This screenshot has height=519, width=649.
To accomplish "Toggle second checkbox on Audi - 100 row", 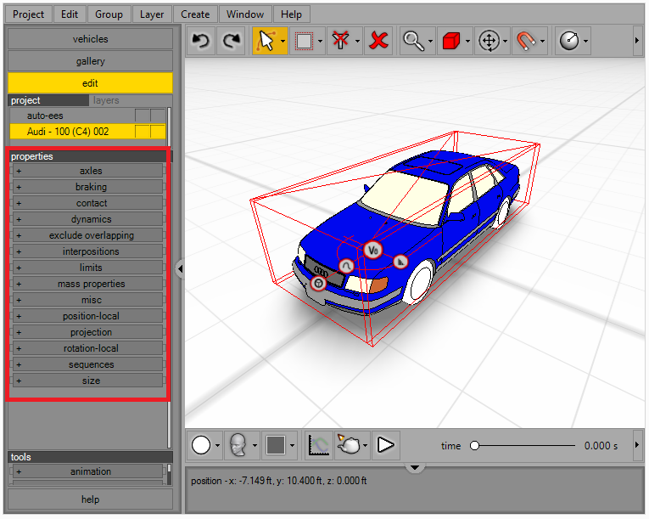I will pos(157,132).
